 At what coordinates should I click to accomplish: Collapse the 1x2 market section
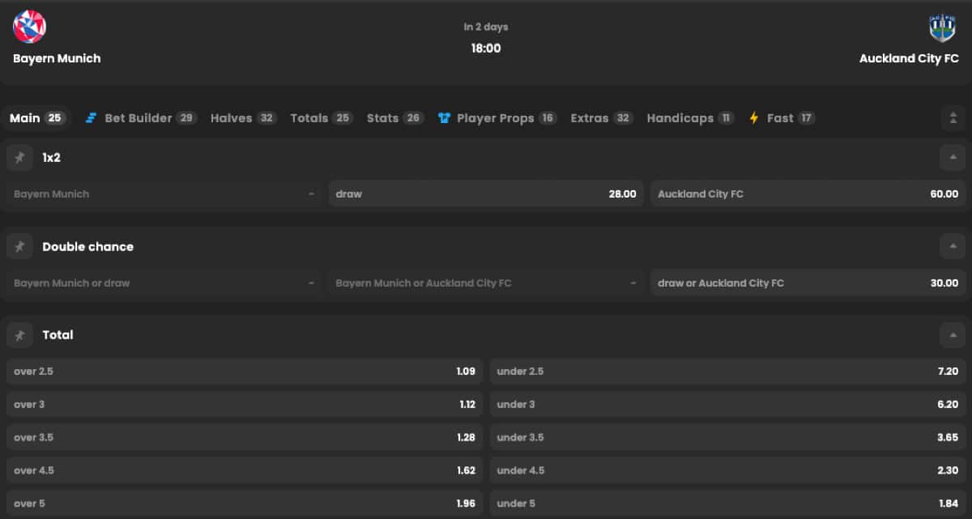coord(953,158)
